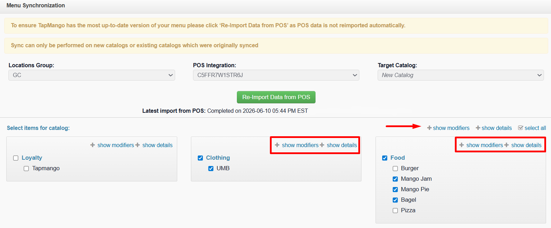Click the plus icon for Food show details
The height and width of the screenshot is (228, 551).
click(506, 145)
